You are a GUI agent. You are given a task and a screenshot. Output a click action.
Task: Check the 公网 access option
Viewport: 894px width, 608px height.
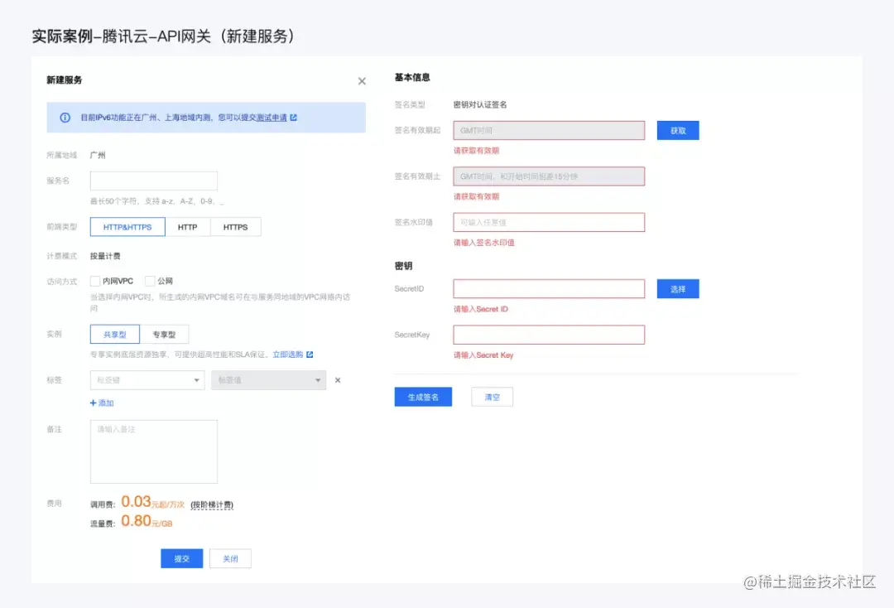150,281
